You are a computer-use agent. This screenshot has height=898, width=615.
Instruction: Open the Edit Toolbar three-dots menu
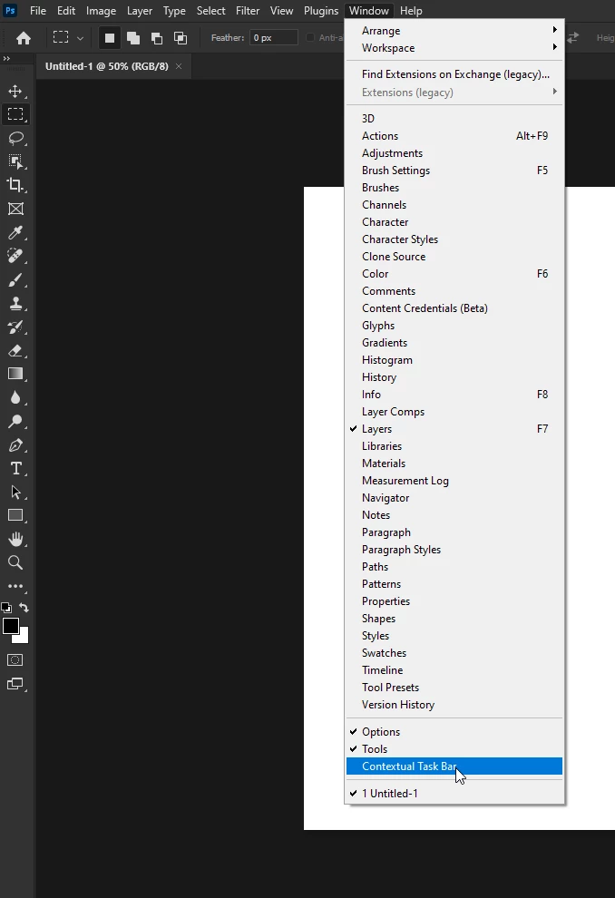pyautogui.click(x=15, y=587)
